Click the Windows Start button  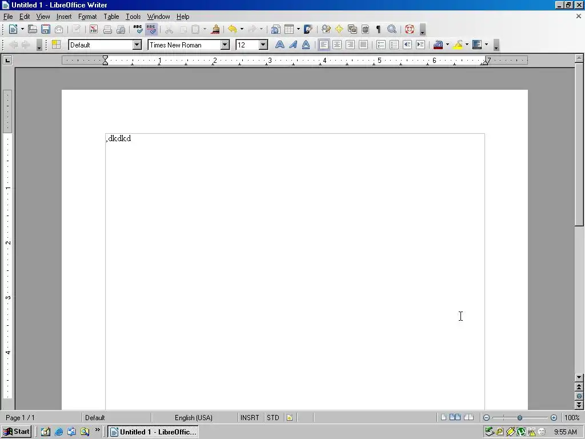pyautogui.click(x=16, y=432)
